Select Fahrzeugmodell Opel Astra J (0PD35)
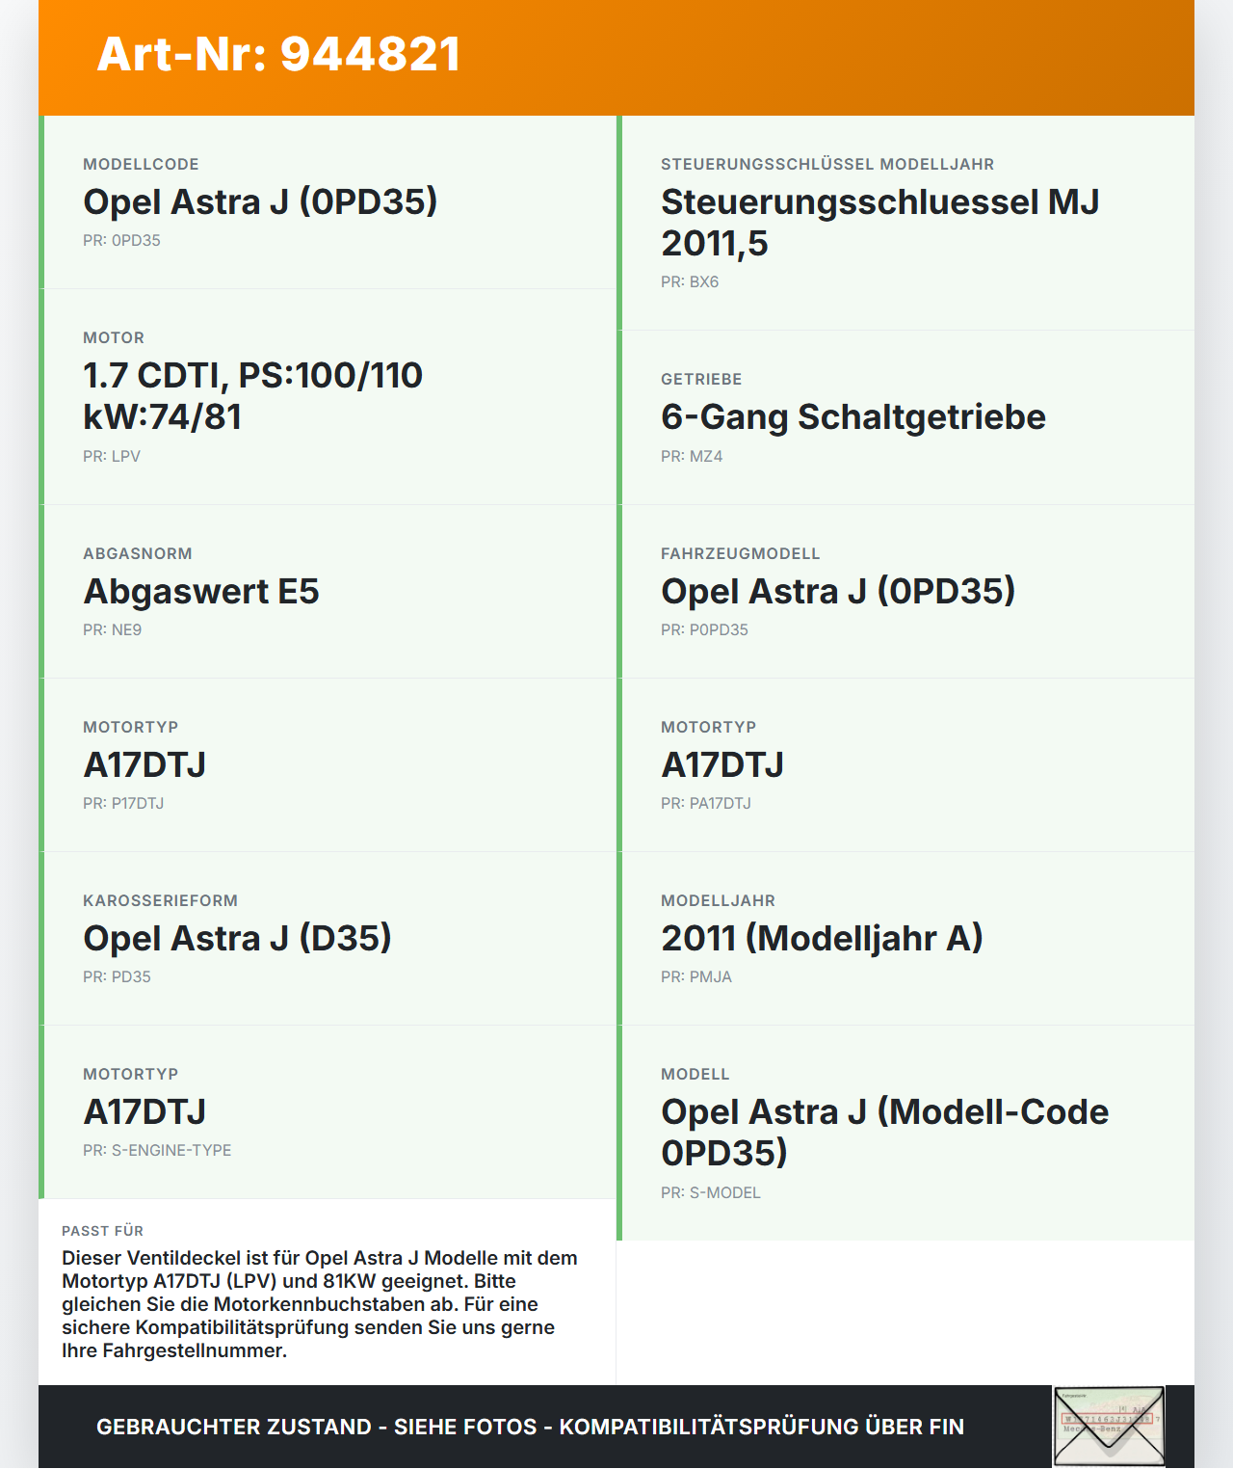Screen dimensions: 1233x1469 point(905,592)
